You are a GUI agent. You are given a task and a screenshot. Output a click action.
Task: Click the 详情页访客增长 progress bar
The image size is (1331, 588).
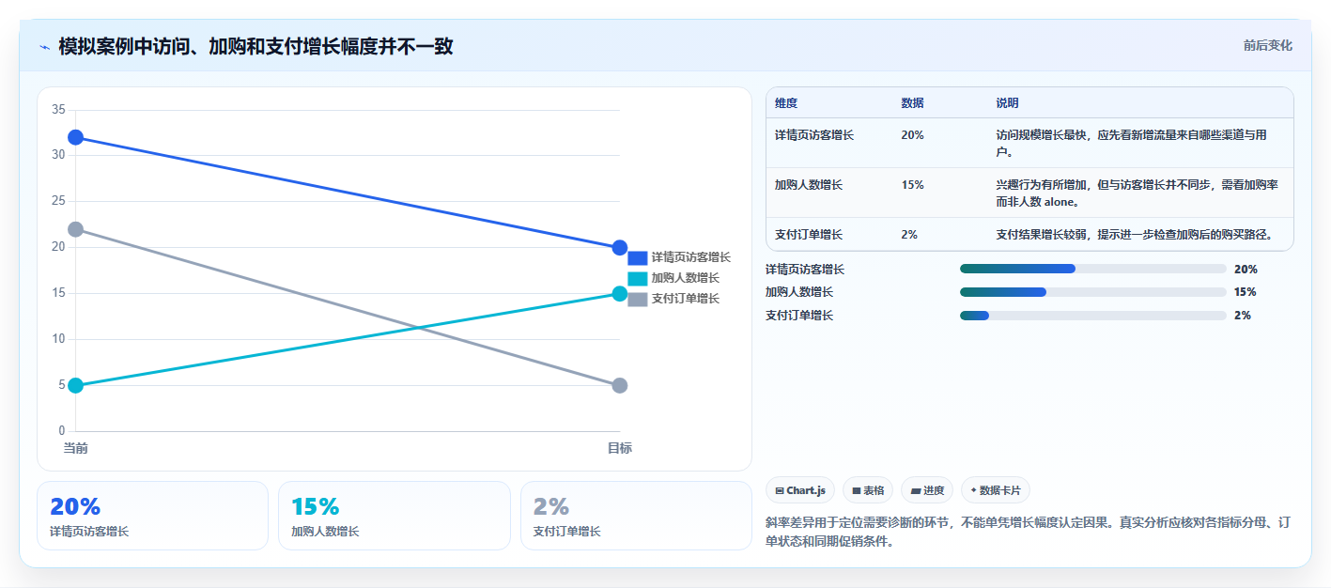click(x=1093, y=269)
